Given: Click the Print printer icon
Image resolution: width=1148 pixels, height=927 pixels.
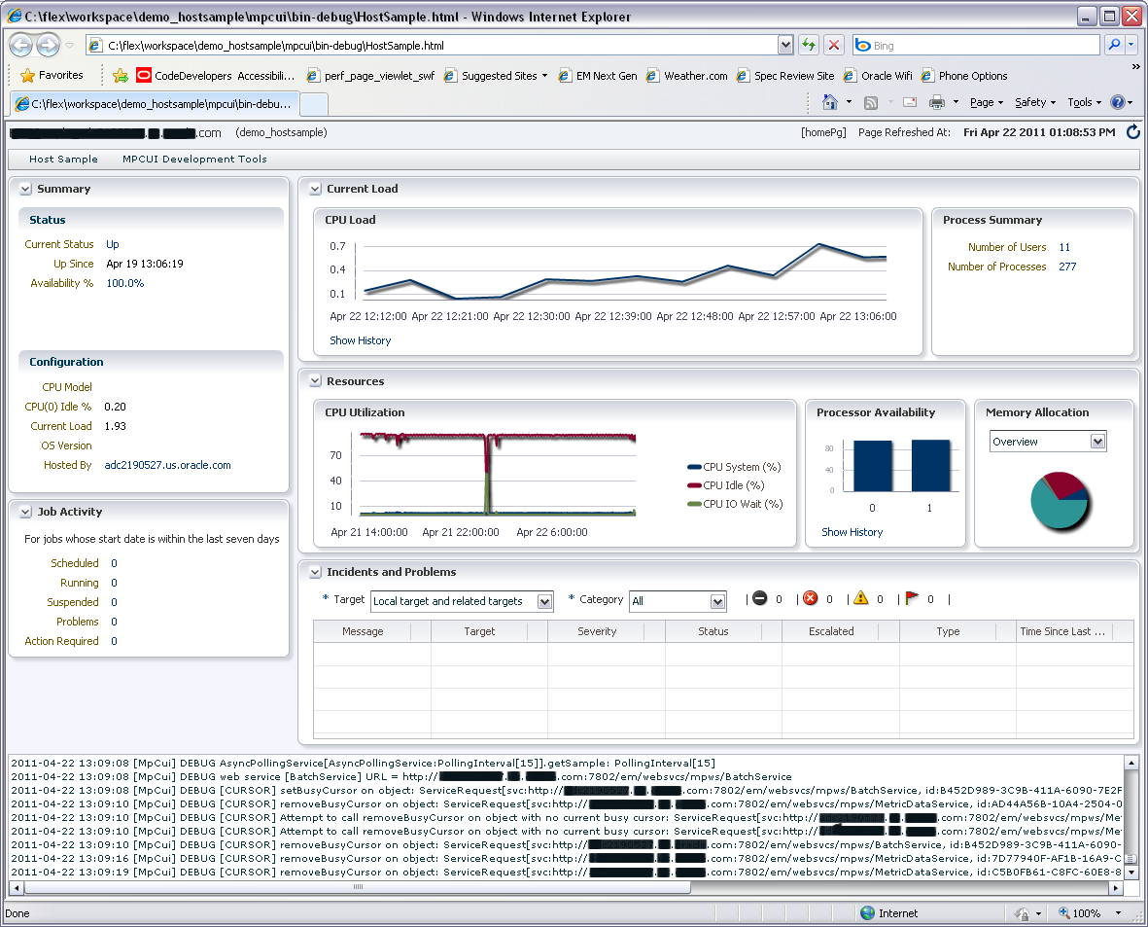Looking at the screenshot, I should [936, 102].
